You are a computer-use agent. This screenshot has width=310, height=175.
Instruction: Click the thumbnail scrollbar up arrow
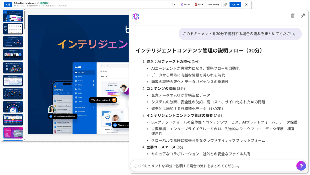pos(24,10)
